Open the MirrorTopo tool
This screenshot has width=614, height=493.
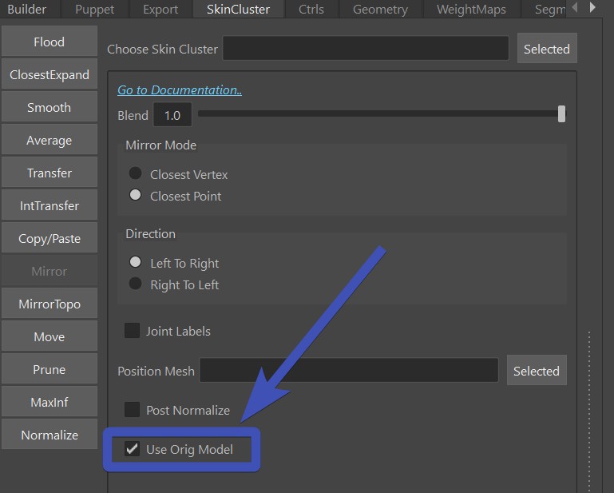pos(49,304)
